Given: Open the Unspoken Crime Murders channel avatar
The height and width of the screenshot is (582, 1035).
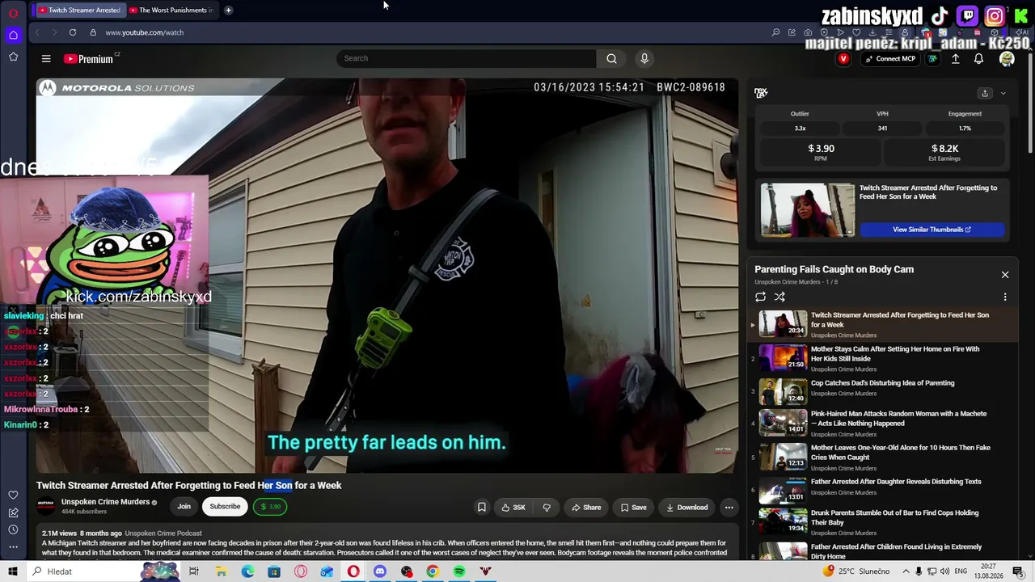Looking at the screenshot, I should click(x=46, y=507).
